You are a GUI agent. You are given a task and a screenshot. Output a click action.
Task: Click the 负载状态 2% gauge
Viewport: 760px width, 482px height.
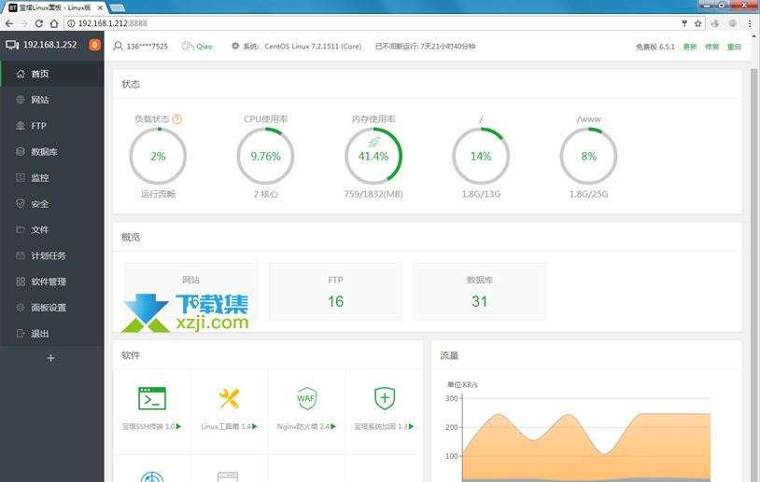158,156
